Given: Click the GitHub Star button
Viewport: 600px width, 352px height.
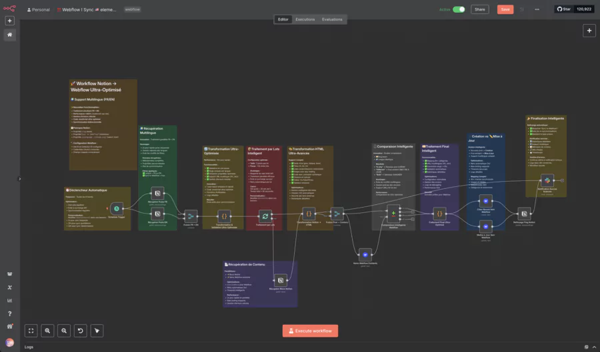Looking at the screenshot, I should 563,9.
